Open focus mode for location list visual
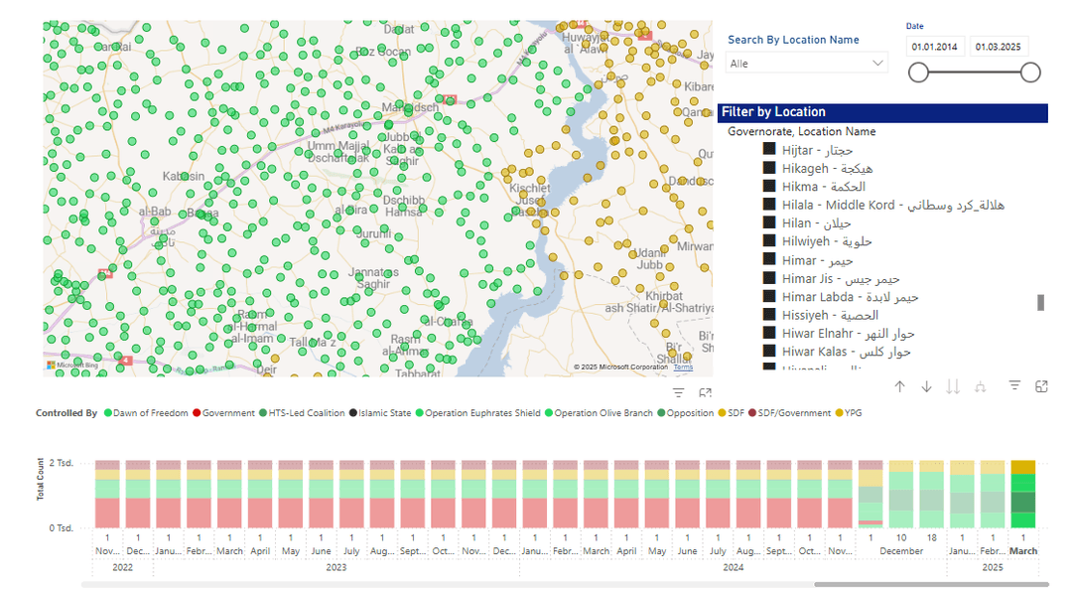Screen dimensions: 1072x589 point(1041,386)
